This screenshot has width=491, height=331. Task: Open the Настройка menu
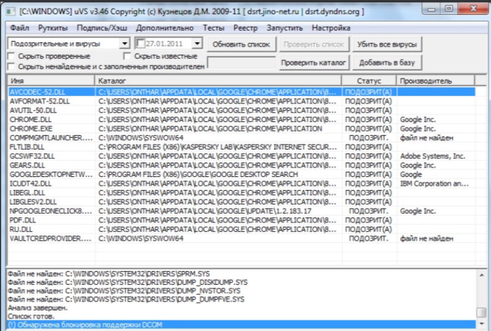331,28
